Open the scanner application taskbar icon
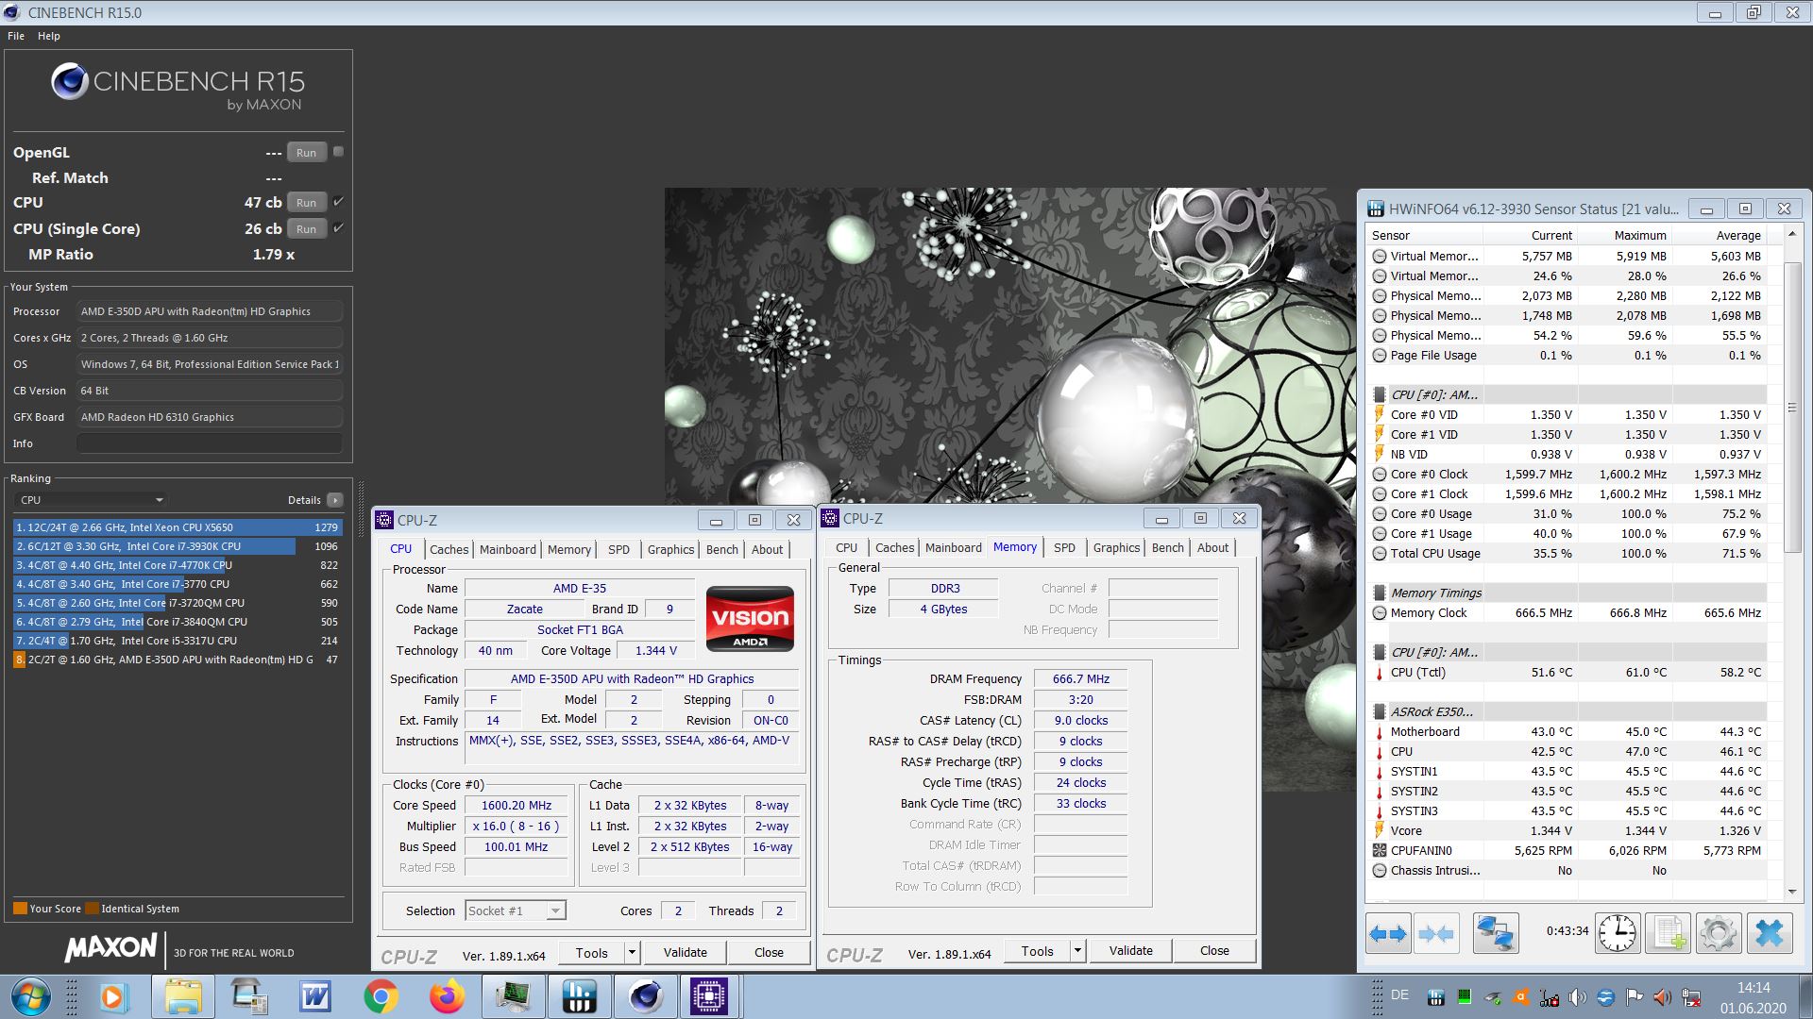The height and width of the screenshot is (1019, 1813). point(248,997)
